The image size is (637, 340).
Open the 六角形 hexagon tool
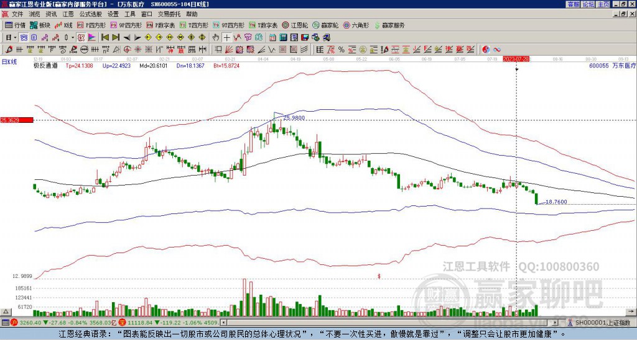(356, 25)
